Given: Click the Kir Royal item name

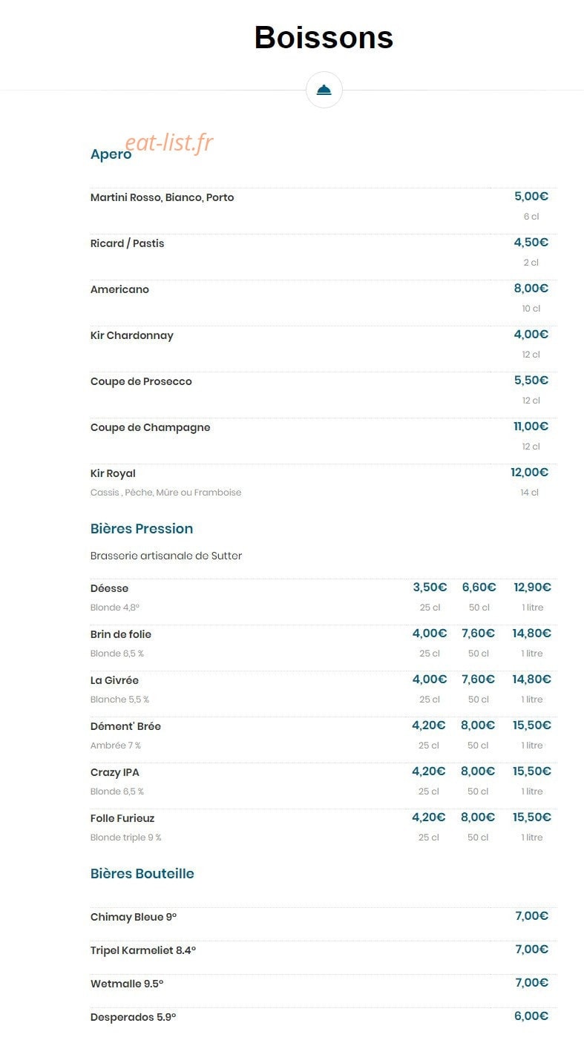Looking at the screenshot, I should (x=113, y=473).
